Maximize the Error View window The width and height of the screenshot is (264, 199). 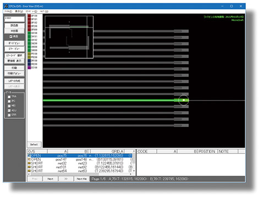(x=232, y=6)
